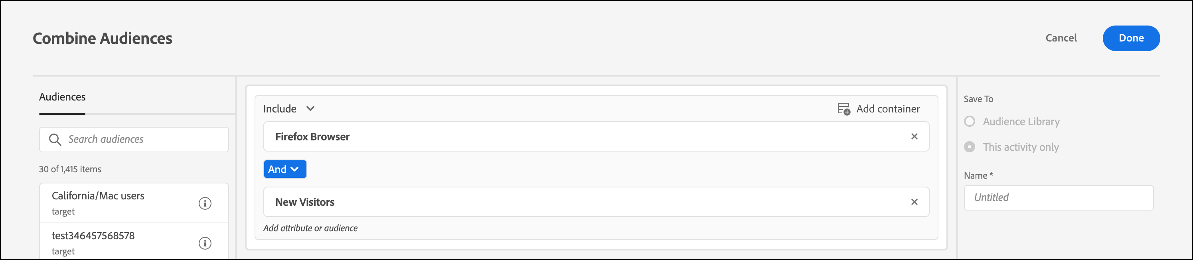Viewport: 1193px width, 260px height.
Task: Click the Done button
Action: tap(1131, 38)
